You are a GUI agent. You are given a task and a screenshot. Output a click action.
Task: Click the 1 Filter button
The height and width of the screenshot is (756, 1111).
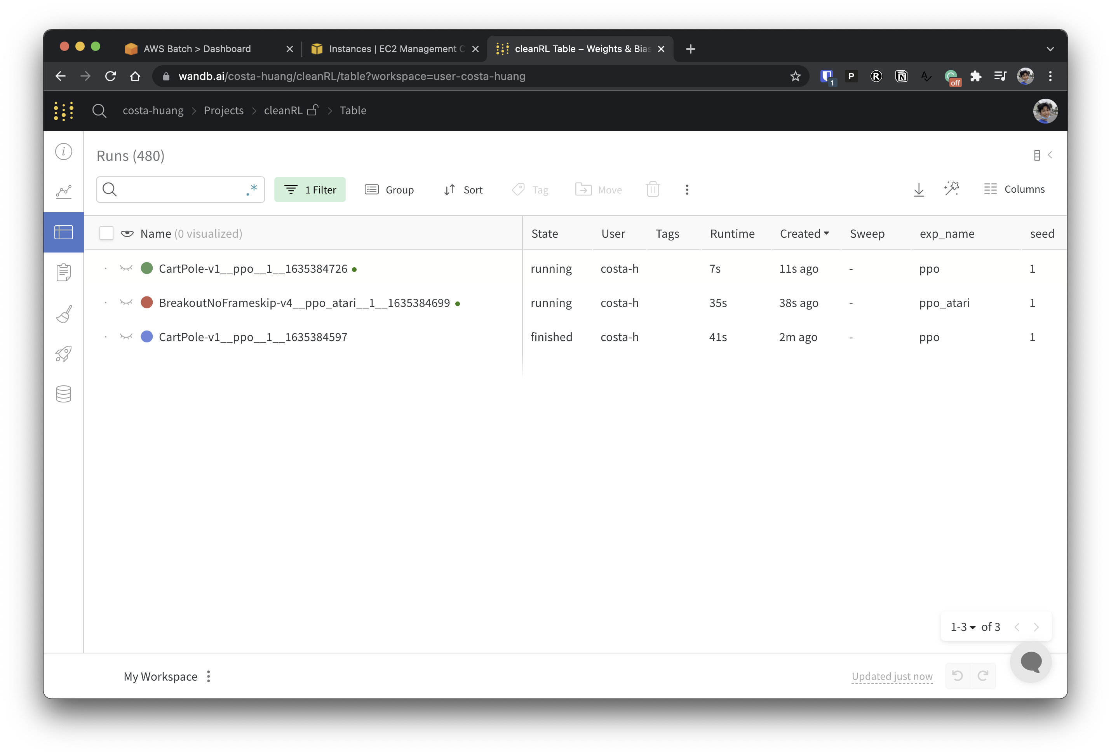click(x=310, y=190)
